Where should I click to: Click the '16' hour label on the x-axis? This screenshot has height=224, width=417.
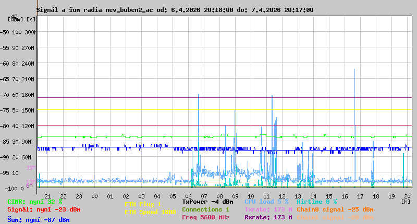point(345,196)
